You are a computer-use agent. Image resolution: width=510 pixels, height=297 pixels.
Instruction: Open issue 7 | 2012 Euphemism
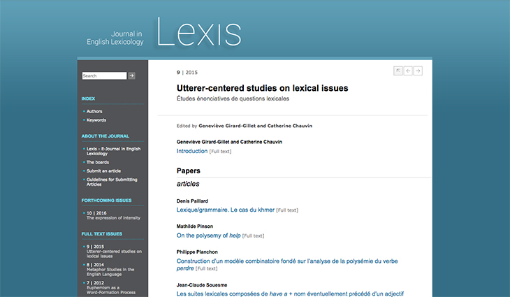pos(111,288)
